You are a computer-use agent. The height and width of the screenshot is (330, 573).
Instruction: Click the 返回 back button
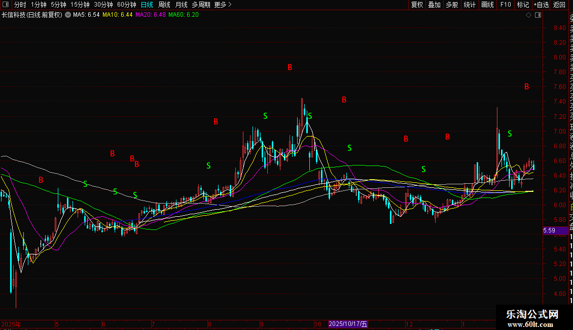pos(559,5)
